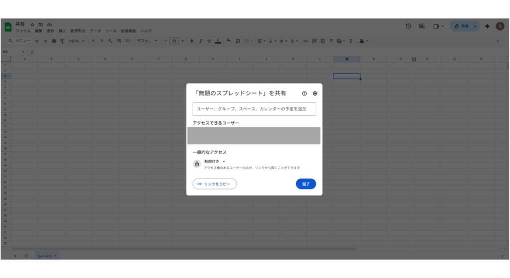Add a new sheet with plus
Screen dimensions: 510x278
point(15,256)
